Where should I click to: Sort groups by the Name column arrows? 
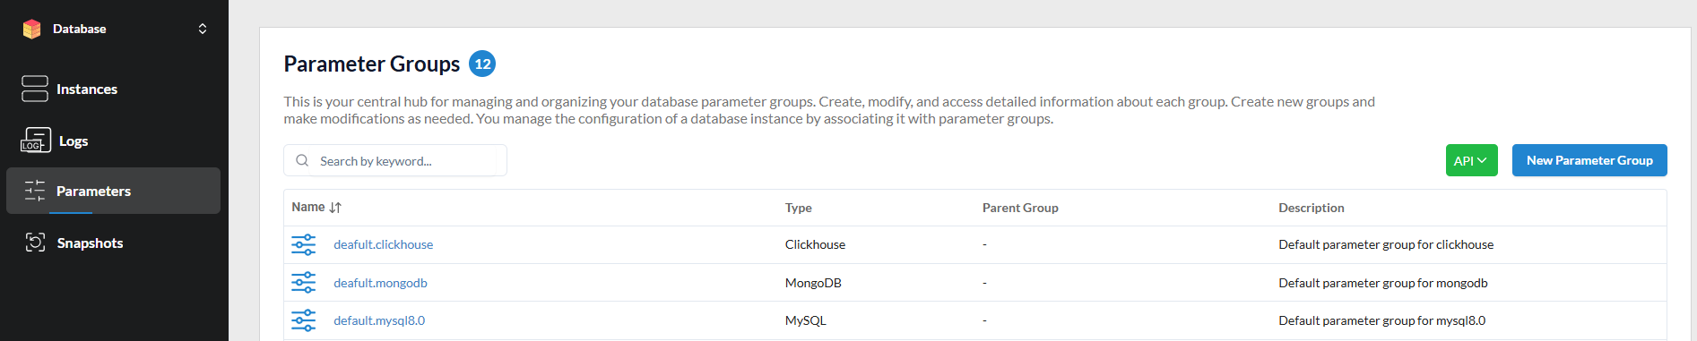point(335,208)
